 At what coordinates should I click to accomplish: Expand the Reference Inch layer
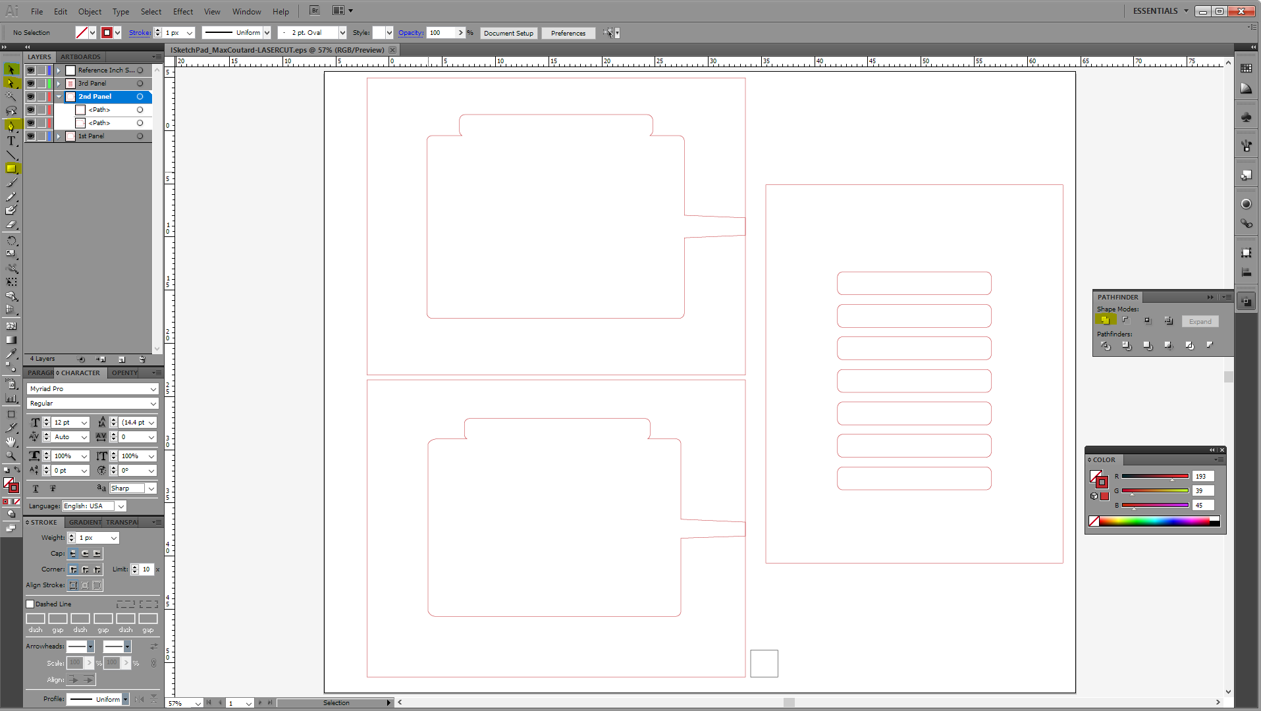tap(59, 70)
